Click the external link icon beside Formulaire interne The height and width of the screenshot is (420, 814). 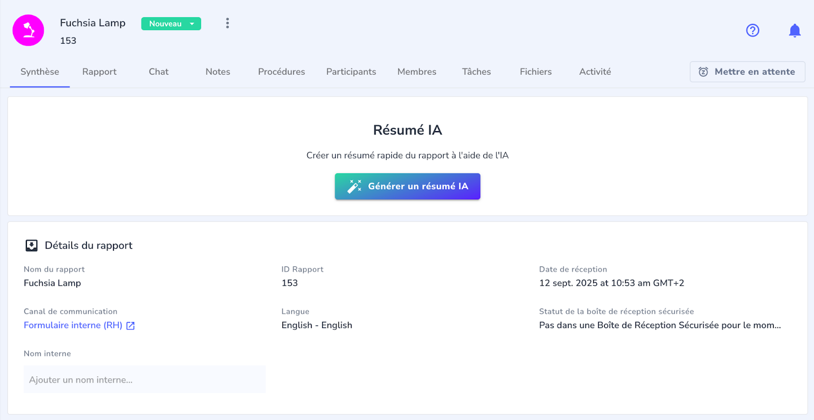pyautogui.click(x=130, y=325)
